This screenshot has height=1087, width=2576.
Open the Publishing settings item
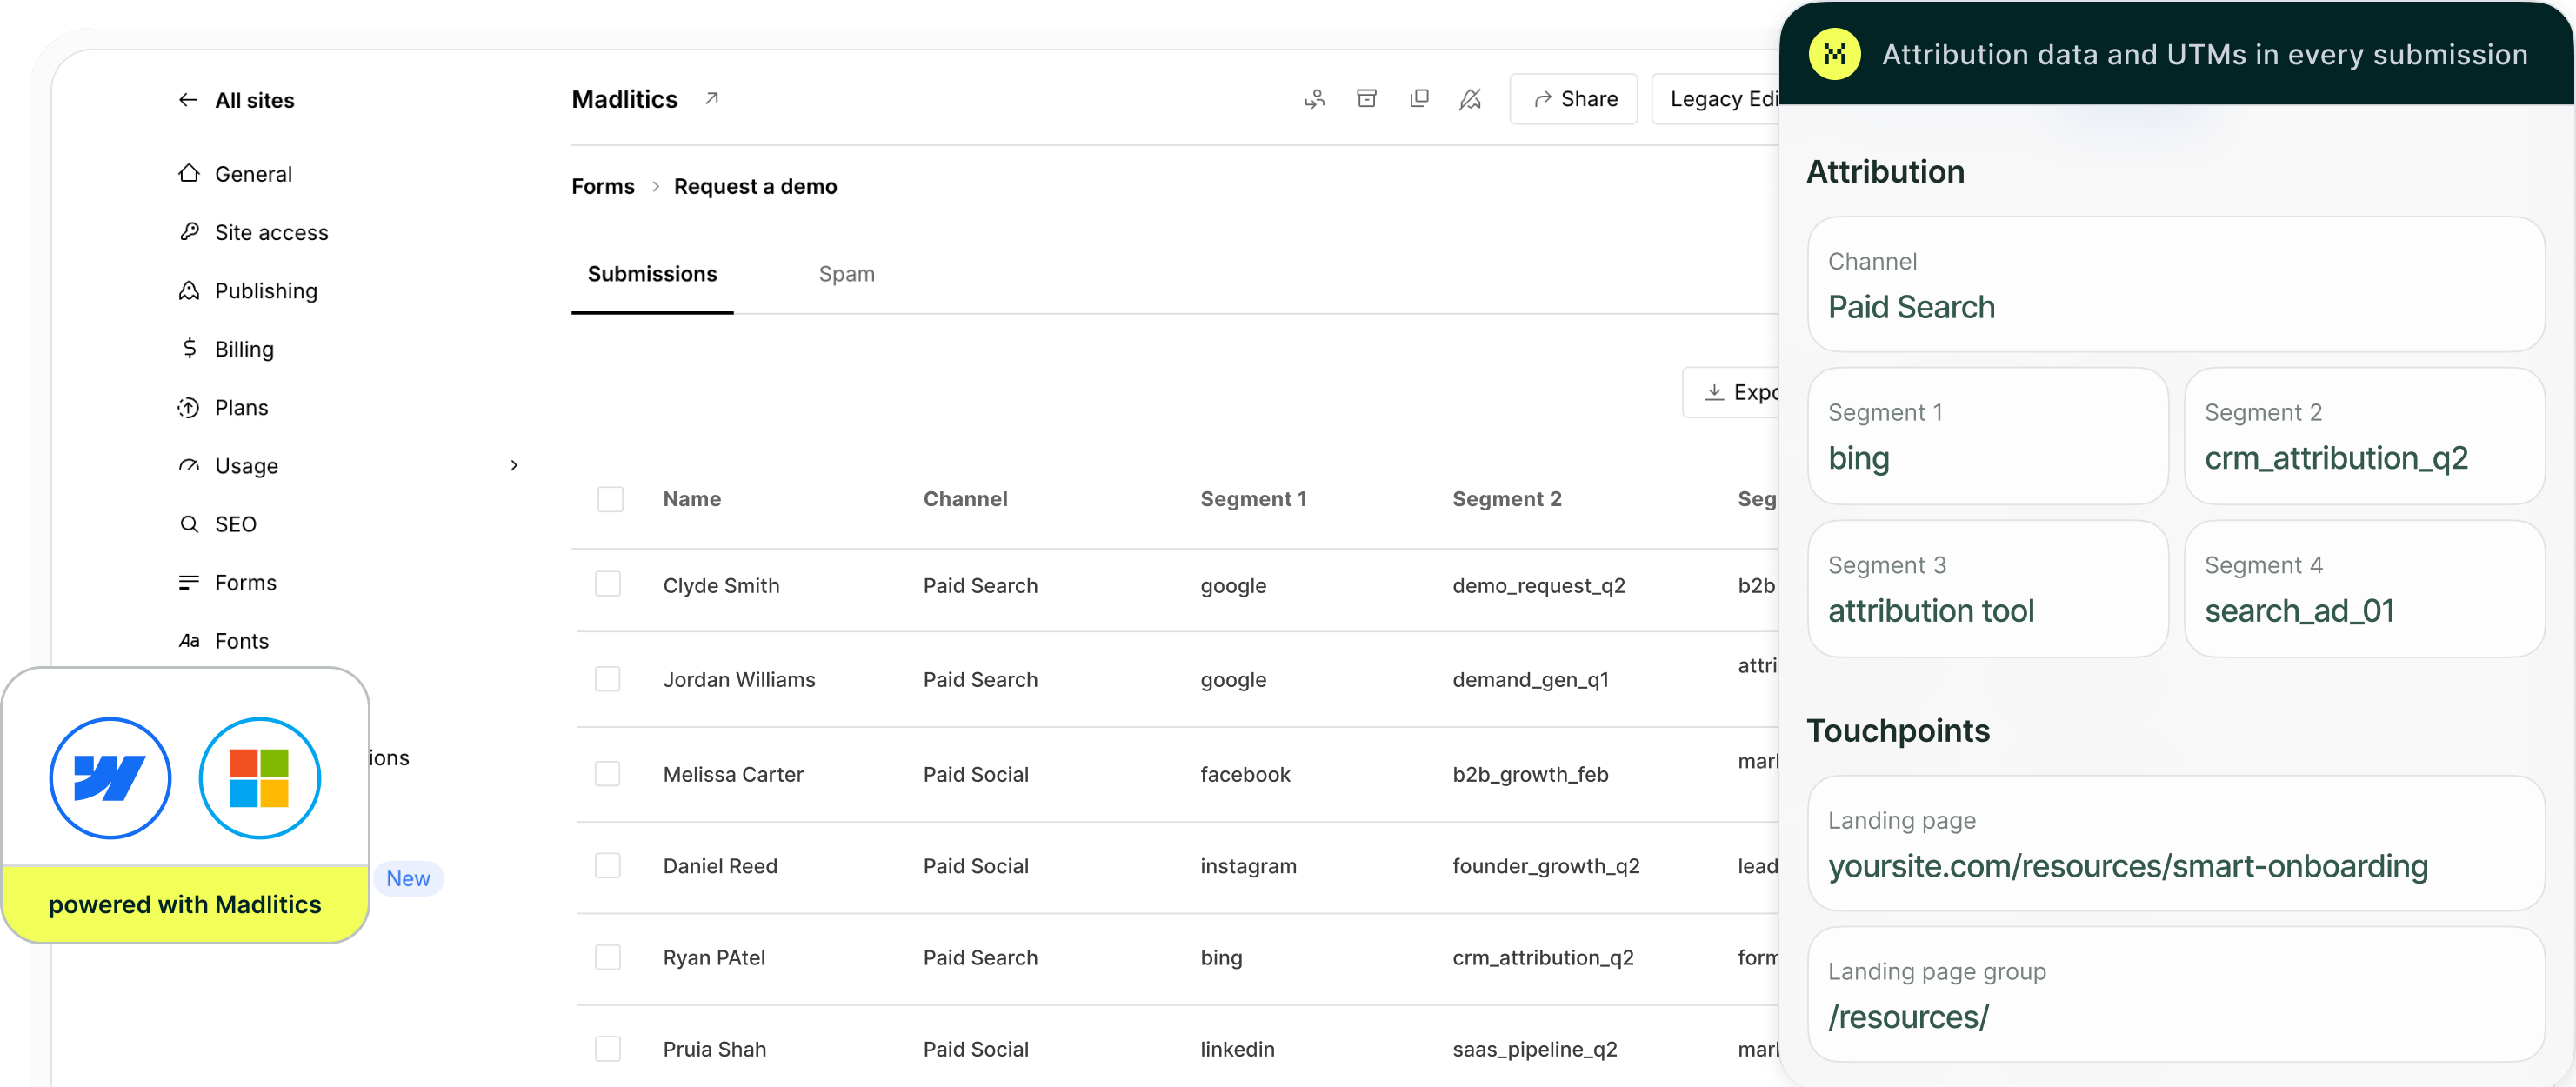point(266,291)
